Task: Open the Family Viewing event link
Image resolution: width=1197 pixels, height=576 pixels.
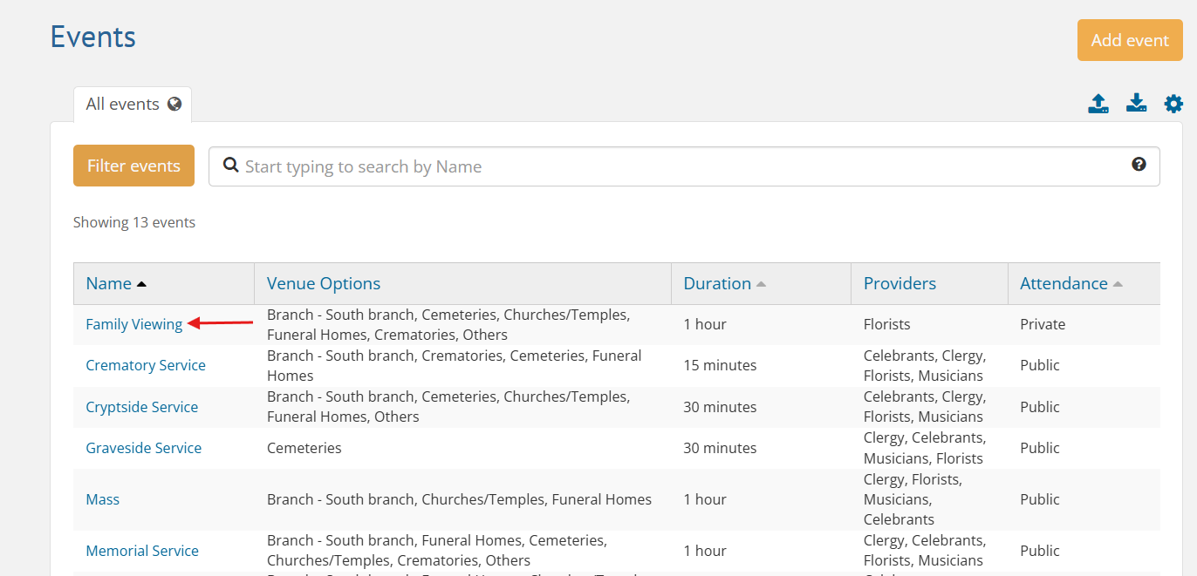Action: 134,324
